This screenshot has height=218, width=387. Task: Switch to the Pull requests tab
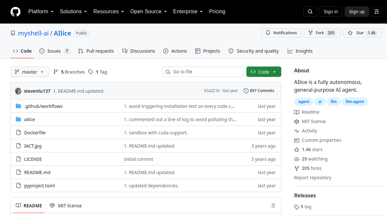pyautogui.click(x=96, y=51)
